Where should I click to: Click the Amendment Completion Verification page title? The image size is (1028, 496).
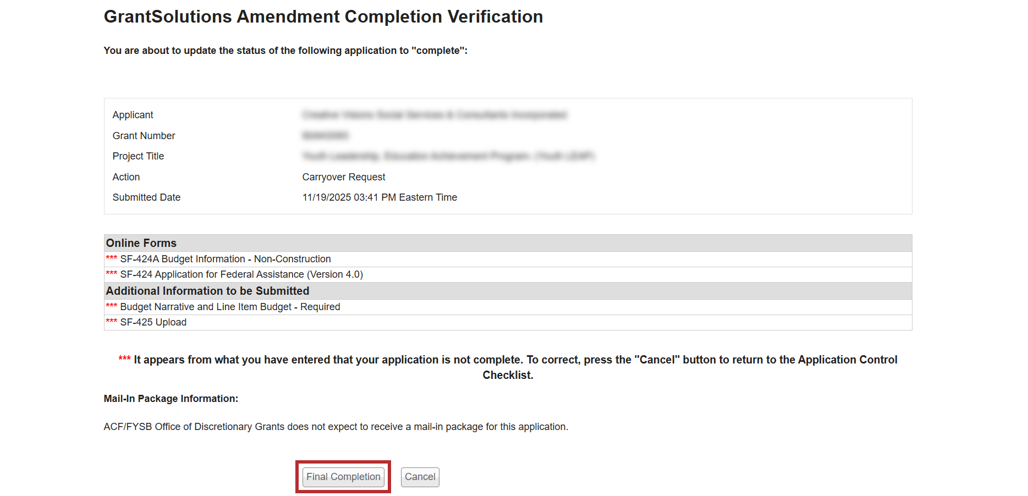pos(323,17)
